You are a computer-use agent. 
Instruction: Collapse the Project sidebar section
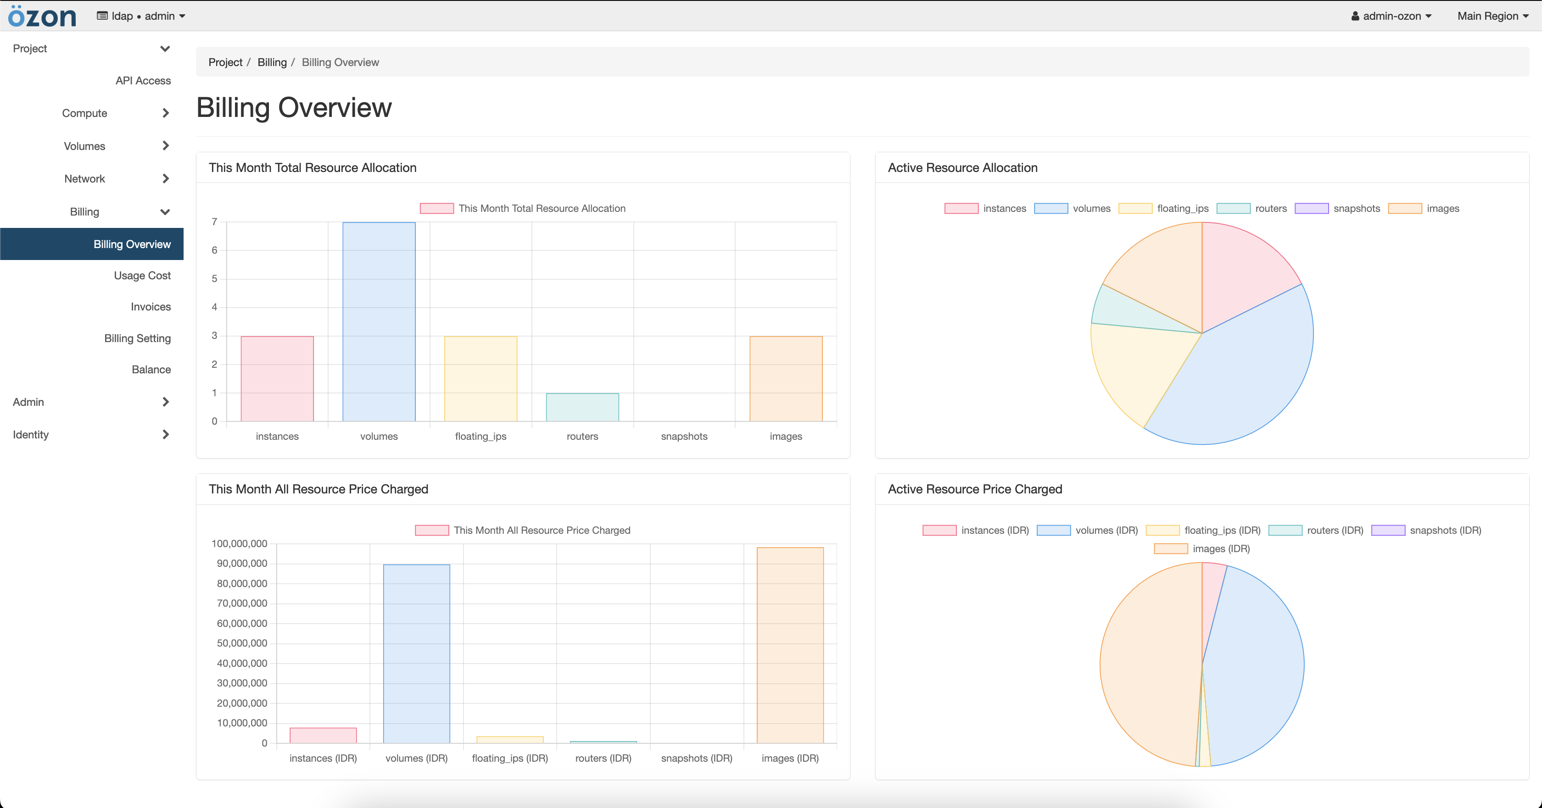92,49
